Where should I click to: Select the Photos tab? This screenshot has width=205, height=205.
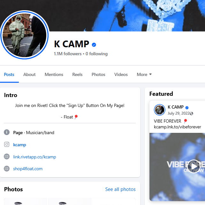point(98,74)
